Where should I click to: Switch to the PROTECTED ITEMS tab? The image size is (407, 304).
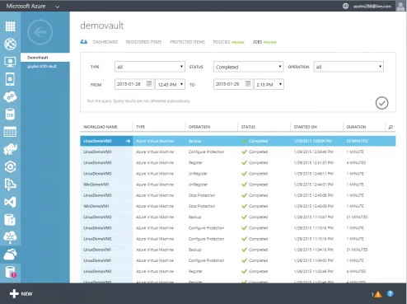[187, 42]
